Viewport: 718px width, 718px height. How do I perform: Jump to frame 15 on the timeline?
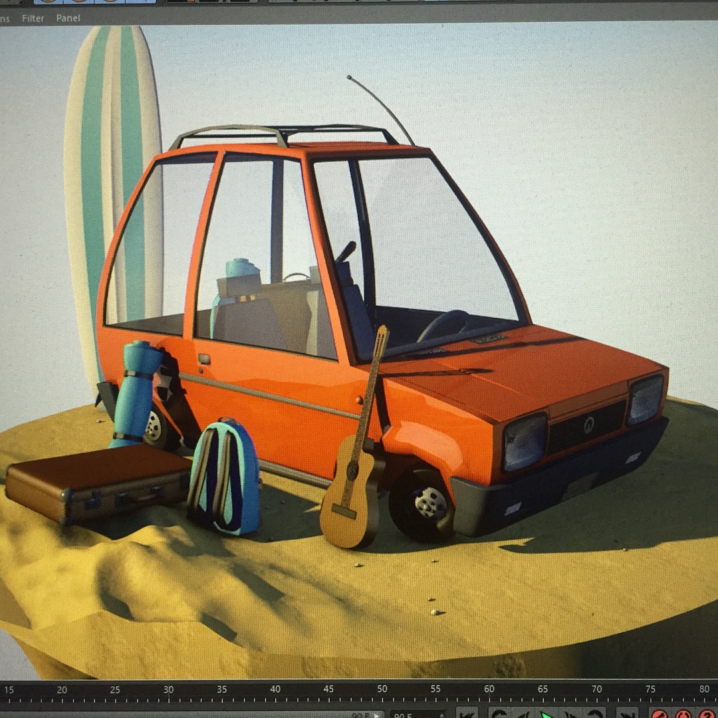(9, 689)
